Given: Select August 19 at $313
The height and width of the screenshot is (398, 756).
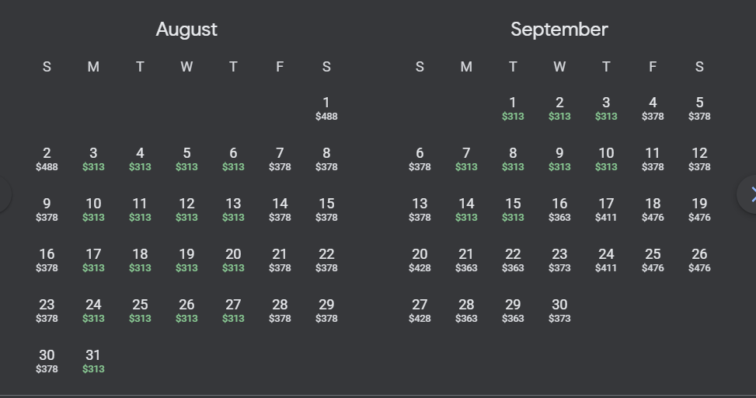Looking at the screenshot, I should point(186,260).
